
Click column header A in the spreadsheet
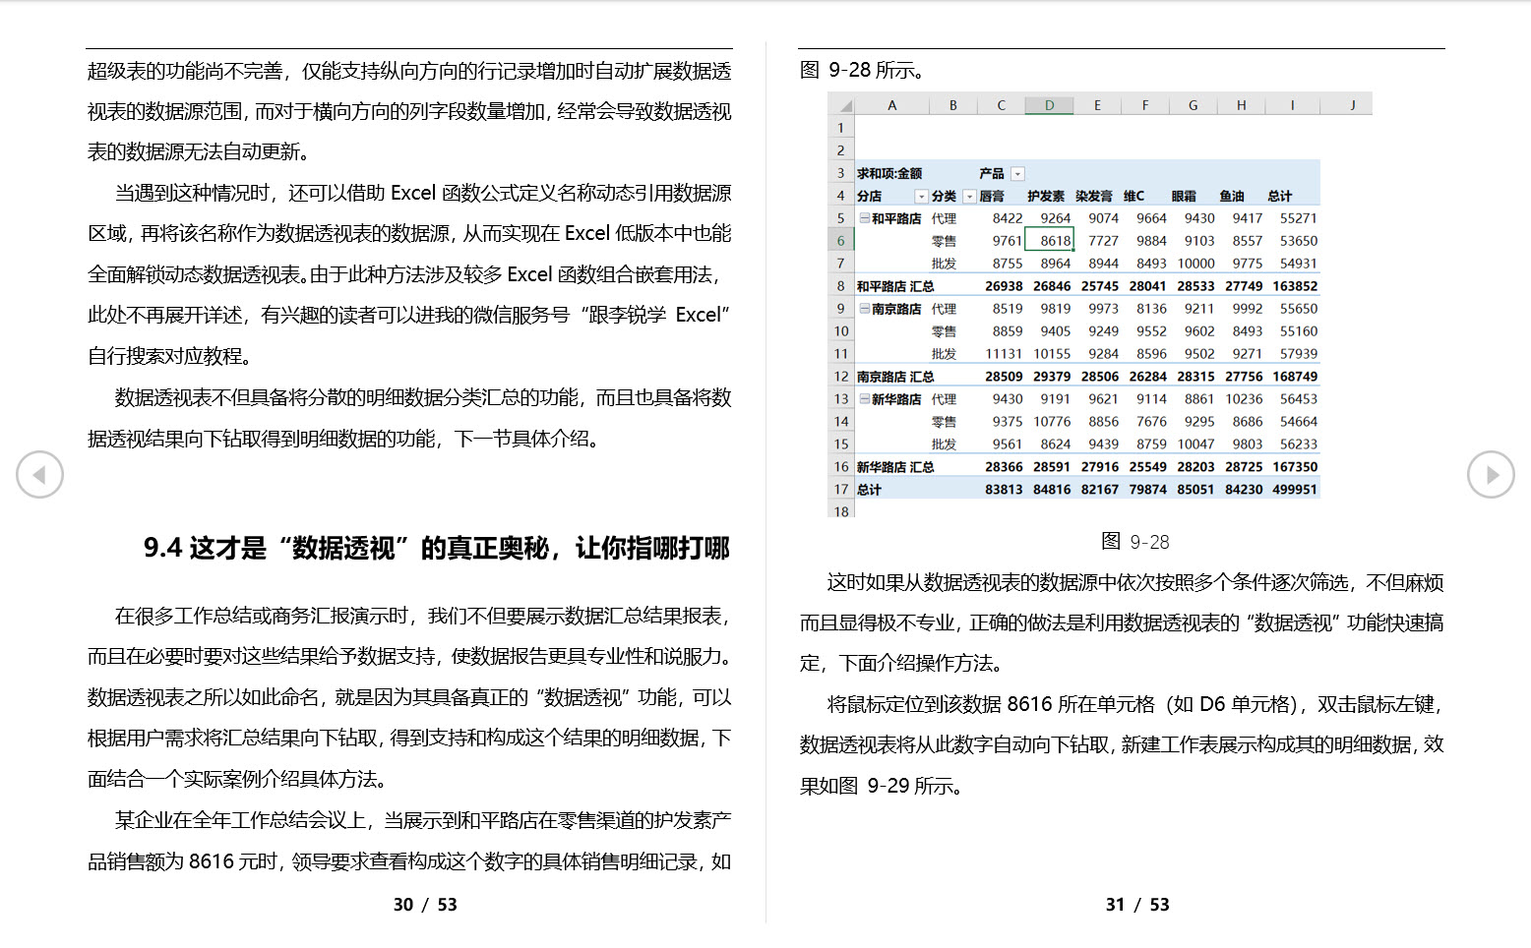pyautogui.click(x=891, y=105)
